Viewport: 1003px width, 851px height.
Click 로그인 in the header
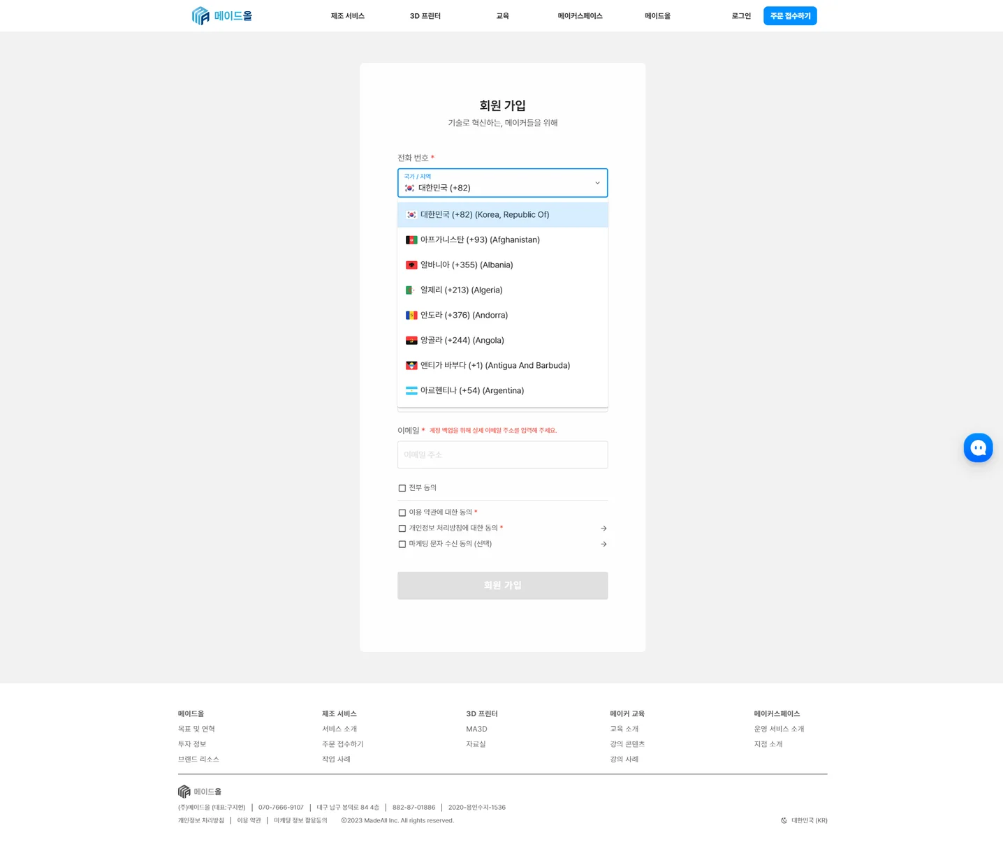(x=741, y=16)
